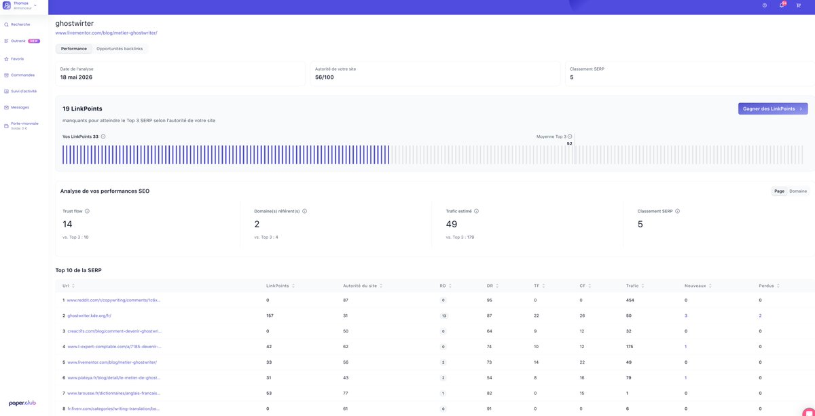815x416 pixels.
Task: Click the analysis date 18 mai 2026
Action: (76, 77)
